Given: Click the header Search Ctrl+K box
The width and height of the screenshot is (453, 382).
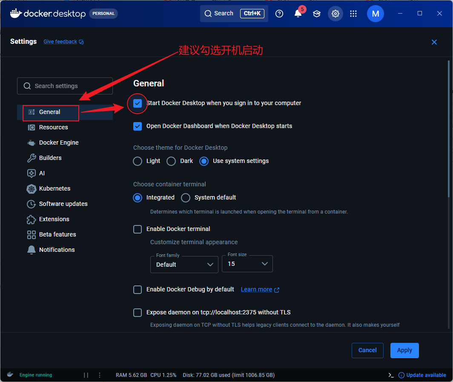Looking at the screenshot, I should coord(234,14).
